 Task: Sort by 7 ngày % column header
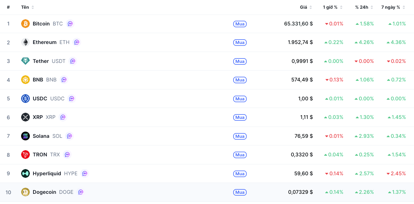[x=393, y=7]
